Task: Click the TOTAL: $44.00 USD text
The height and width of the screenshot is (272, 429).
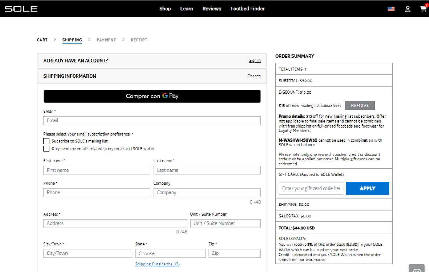Action: point(297,228)
